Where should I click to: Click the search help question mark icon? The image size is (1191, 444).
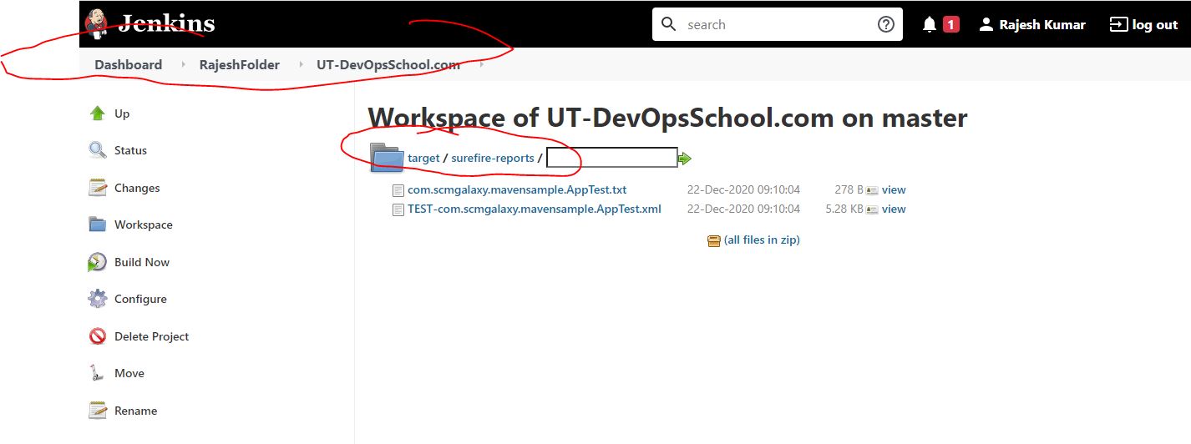pyautogui.click(x=885, y=25)
